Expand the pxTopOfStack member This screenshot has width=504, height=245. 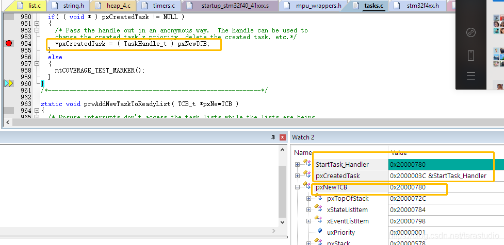click(x=308, y=199)
